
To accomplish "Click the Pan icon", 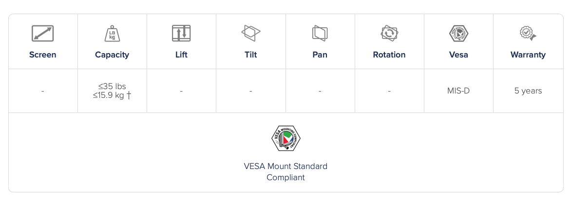I will [x=320, y=33].
